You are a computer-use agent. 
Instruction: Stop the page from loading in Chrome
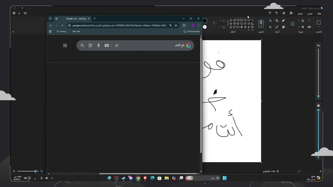click(x=62, y=25)
